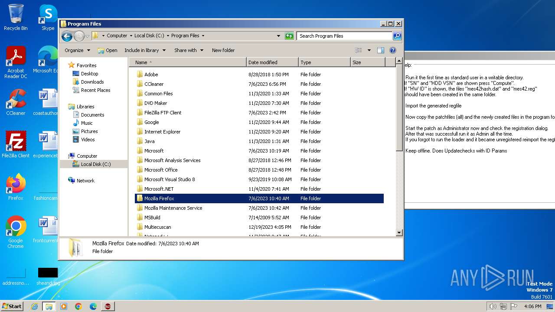Open the address bar history dropdown
The height and width of the screenshot is (312, 555).
click(278, 36)
